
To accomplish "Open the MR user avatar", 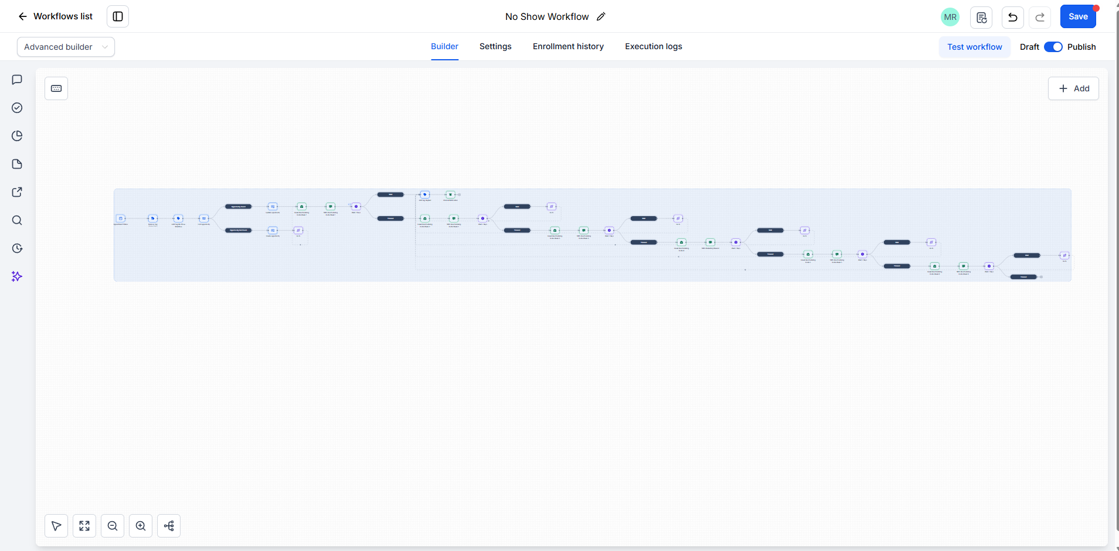I will point(950,17).
